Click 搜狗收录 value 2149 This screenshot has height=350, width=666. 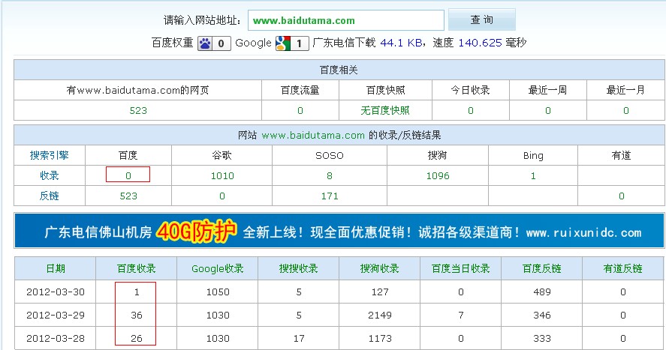(x=380, y=316)
